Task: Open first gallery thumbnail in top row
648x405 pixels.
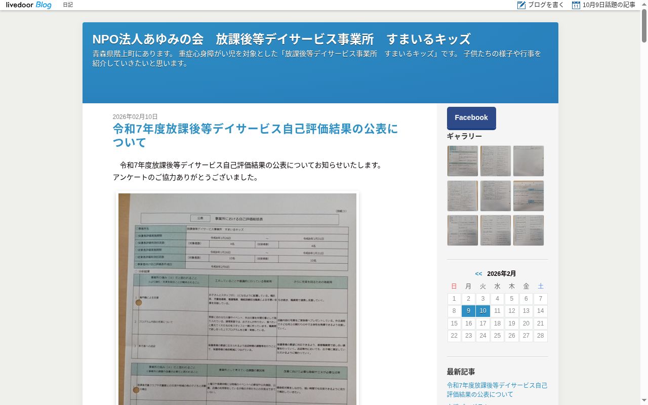Action: click(463, 161)
